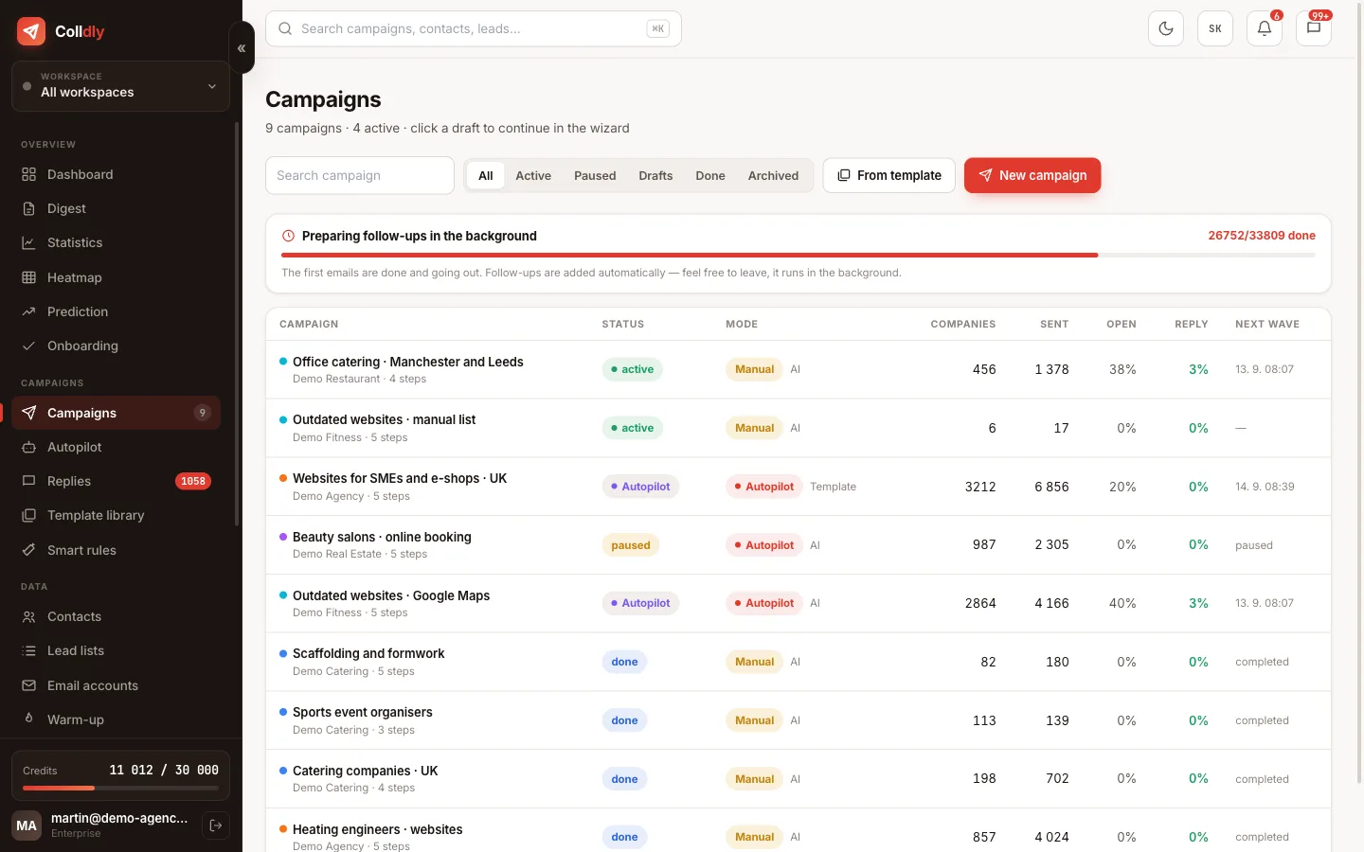Click the Credits usage bar

(120, 788)
